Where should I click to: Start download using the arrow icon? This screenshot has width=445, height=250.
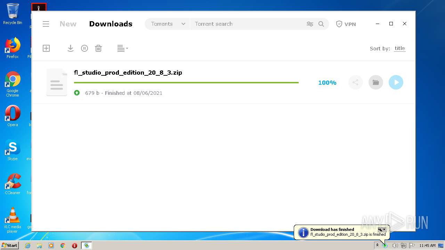coord(70,48)
